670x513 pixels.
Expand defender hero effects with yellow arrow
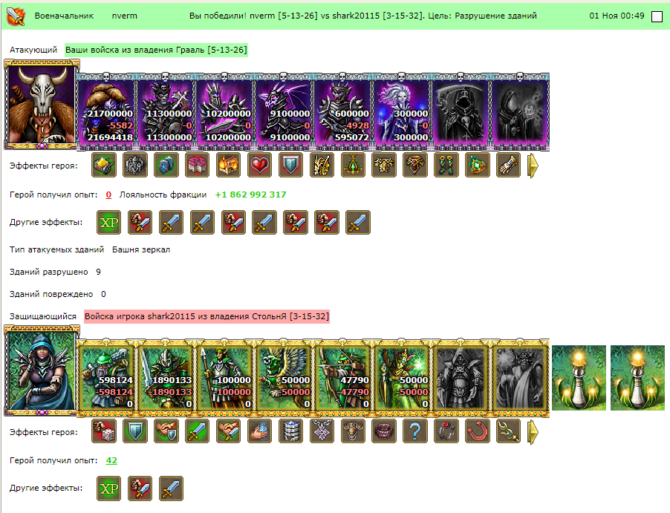[x=533, y=431]
